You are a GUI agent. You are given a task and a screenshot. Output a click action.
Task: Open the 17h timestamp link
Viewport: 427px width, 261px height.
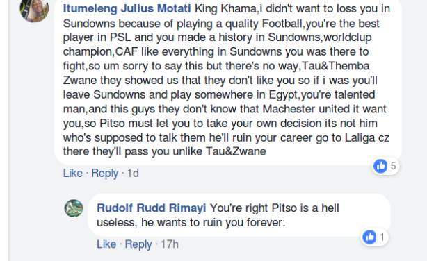pyautogui.click(x=170, y=244)
